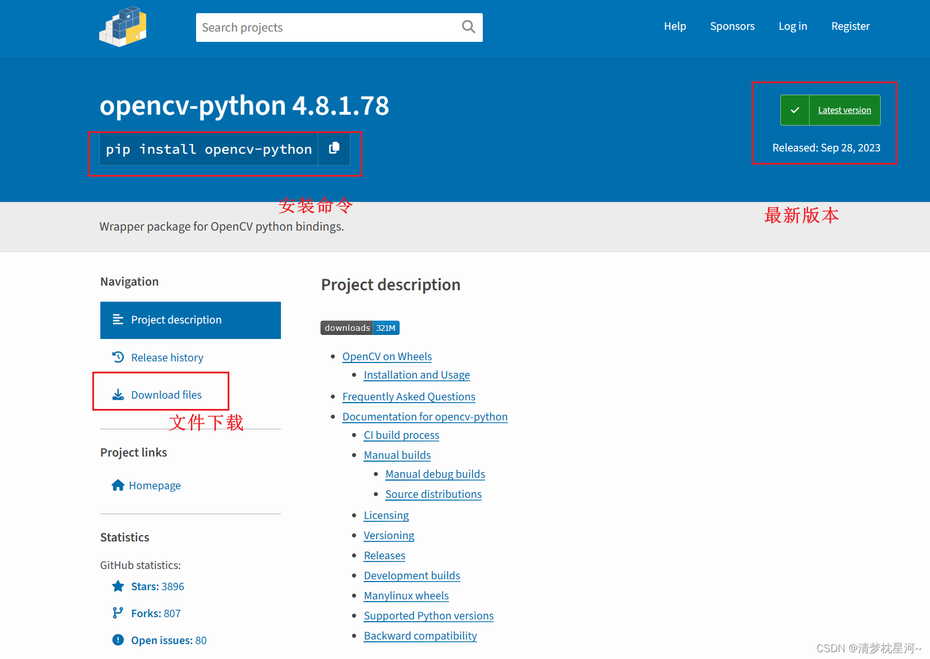
Task: Open Frequently Asked Questions link
Action: pos(409,397)
